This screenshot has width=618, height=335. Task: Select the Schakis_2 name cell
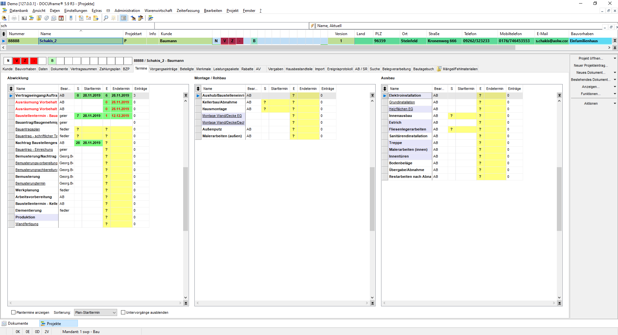pos(80,41)
